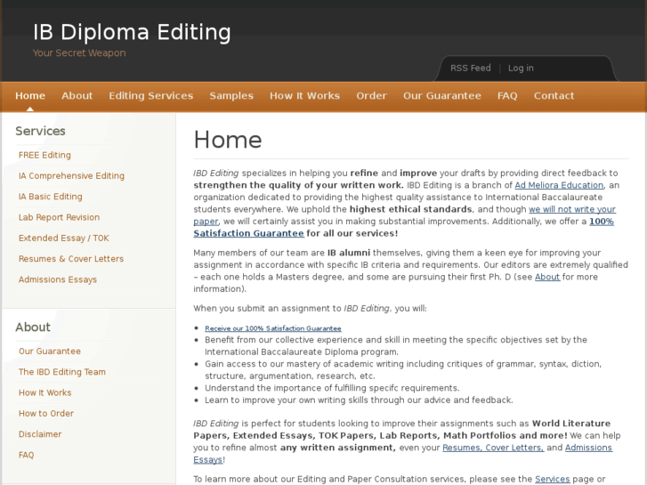Open the RSS Feed link

471,69
